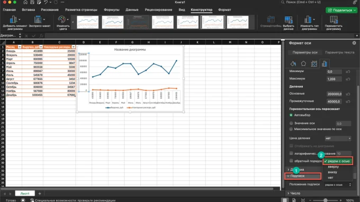Open the filter dropdown on Месяц header
The image size is (360, 202).
(x=20, y=47)
